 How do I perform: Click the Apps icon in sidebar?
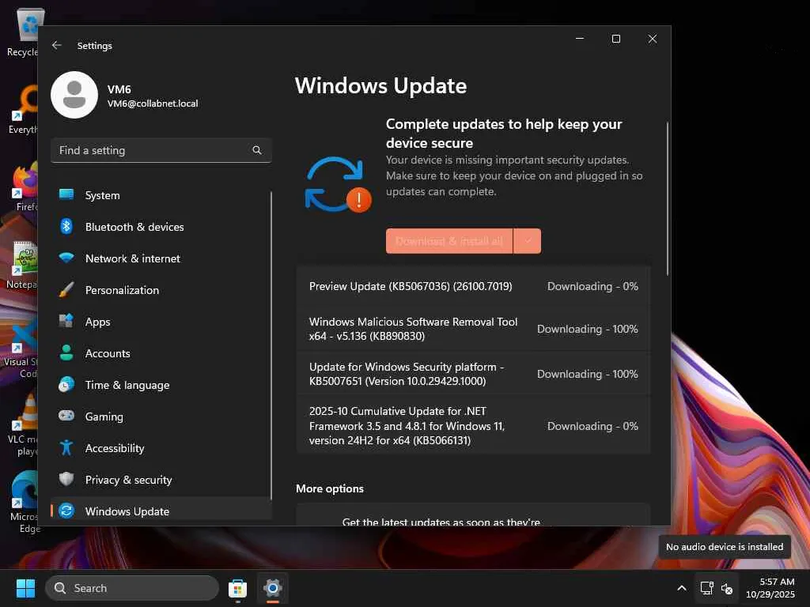coord(66,321)
